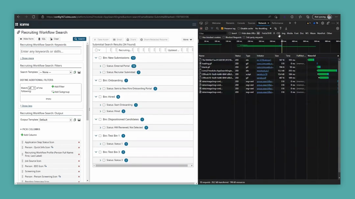
Task: Click the DevTools inspect element icon
Action: tap(201, 23)
